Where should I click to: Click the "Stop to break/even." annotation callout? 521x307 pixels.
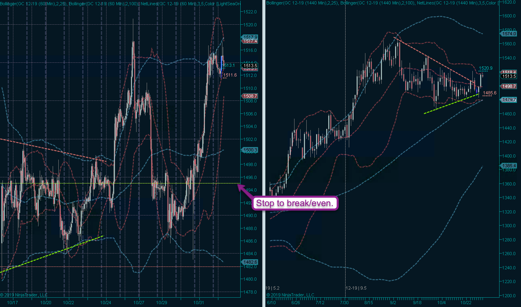[x=295, y=203]
